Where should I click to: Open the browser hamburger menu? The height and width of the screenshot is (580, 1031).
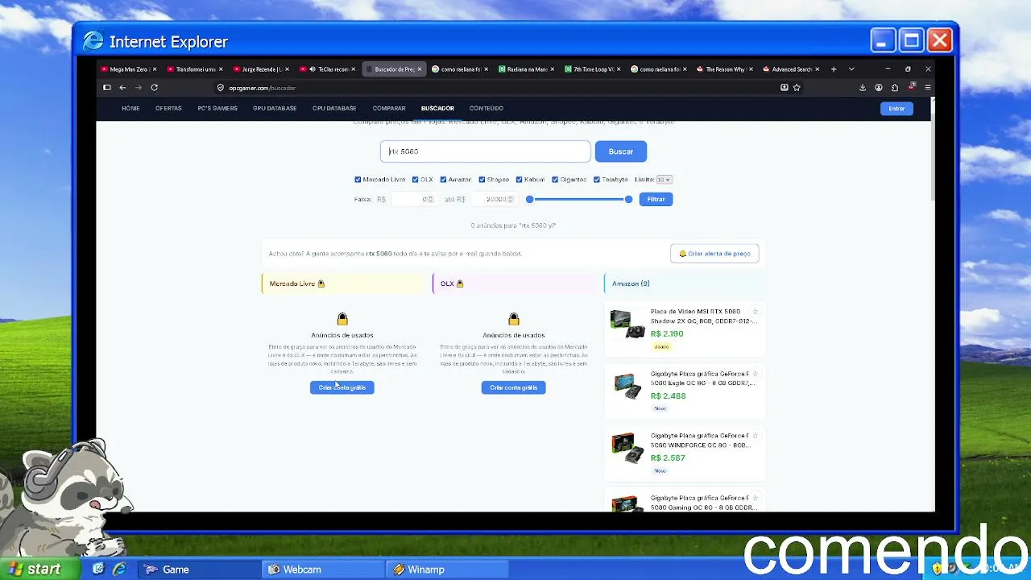(x=928, y=88)
